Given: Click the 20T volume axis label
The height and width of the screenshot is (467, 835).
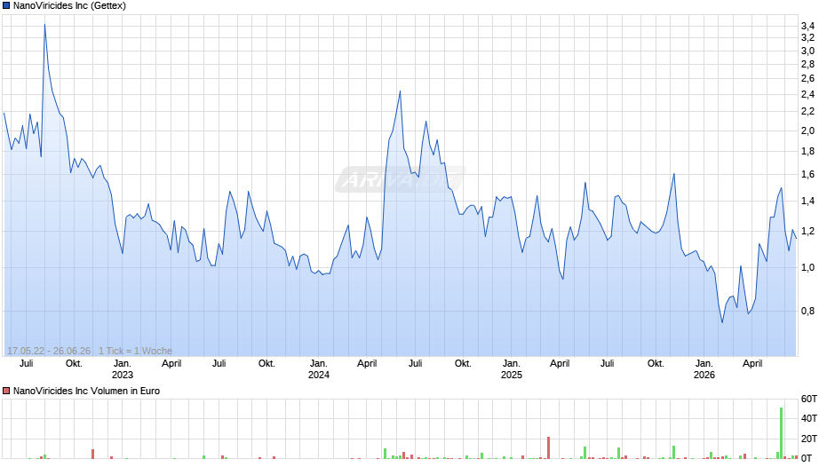Looking at the screenshot, I should 809,439.
